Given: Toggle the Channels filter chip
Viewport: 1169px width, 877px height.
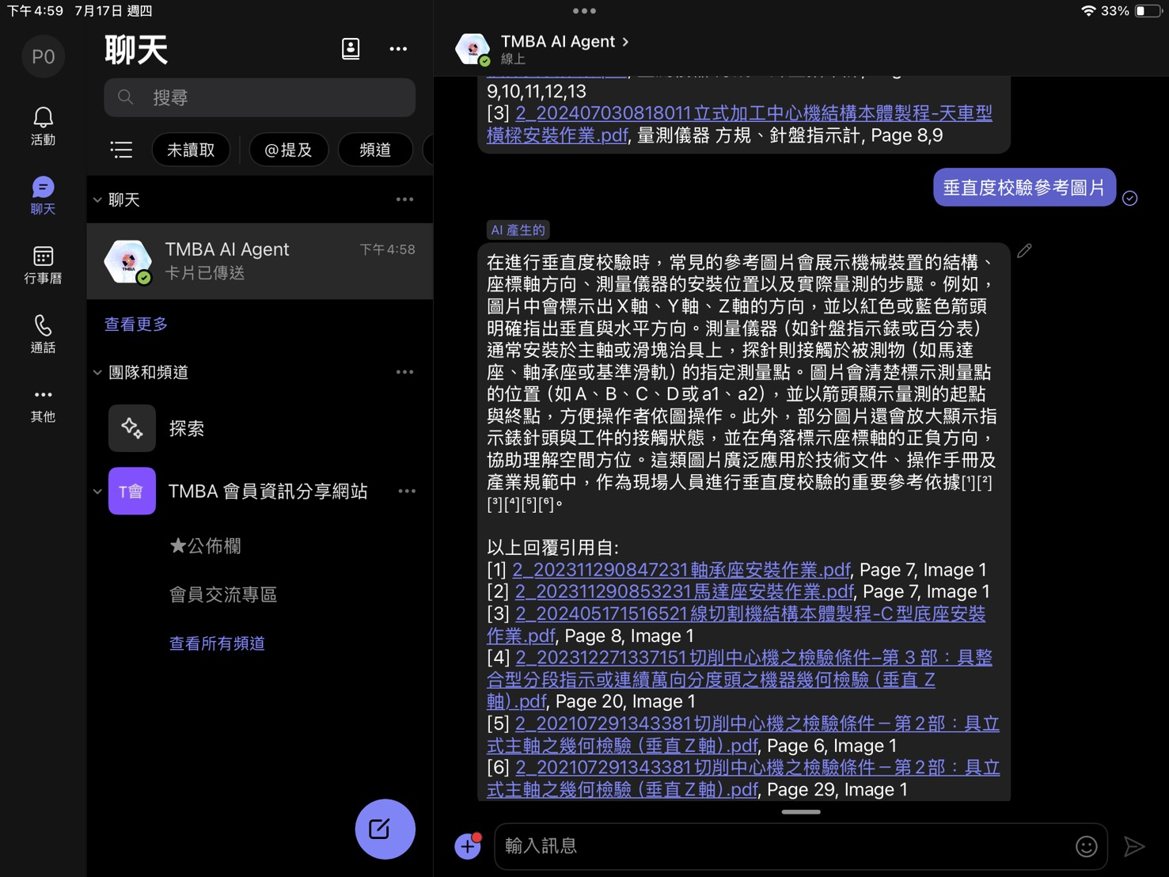Looking at the screenshot, I should (x=374, y=150).
